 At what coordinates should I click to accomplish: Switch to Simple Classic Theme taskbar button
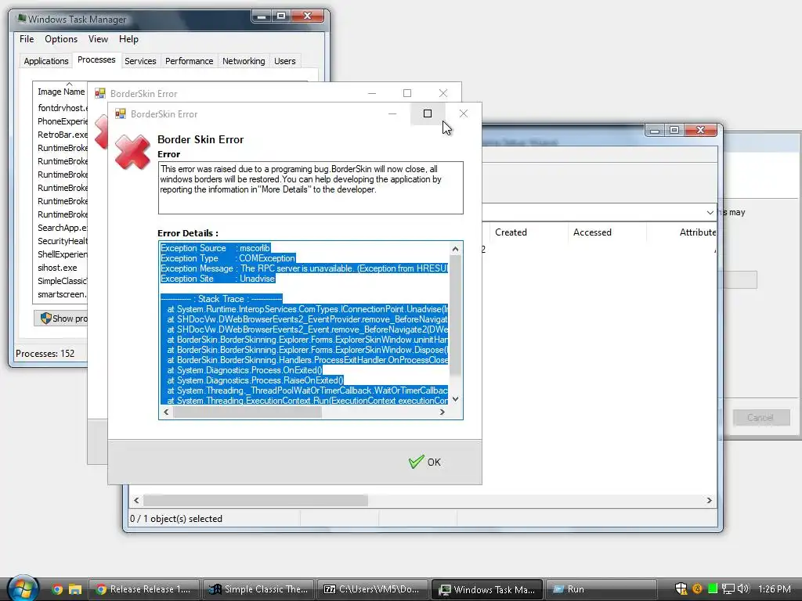point(258,589)
